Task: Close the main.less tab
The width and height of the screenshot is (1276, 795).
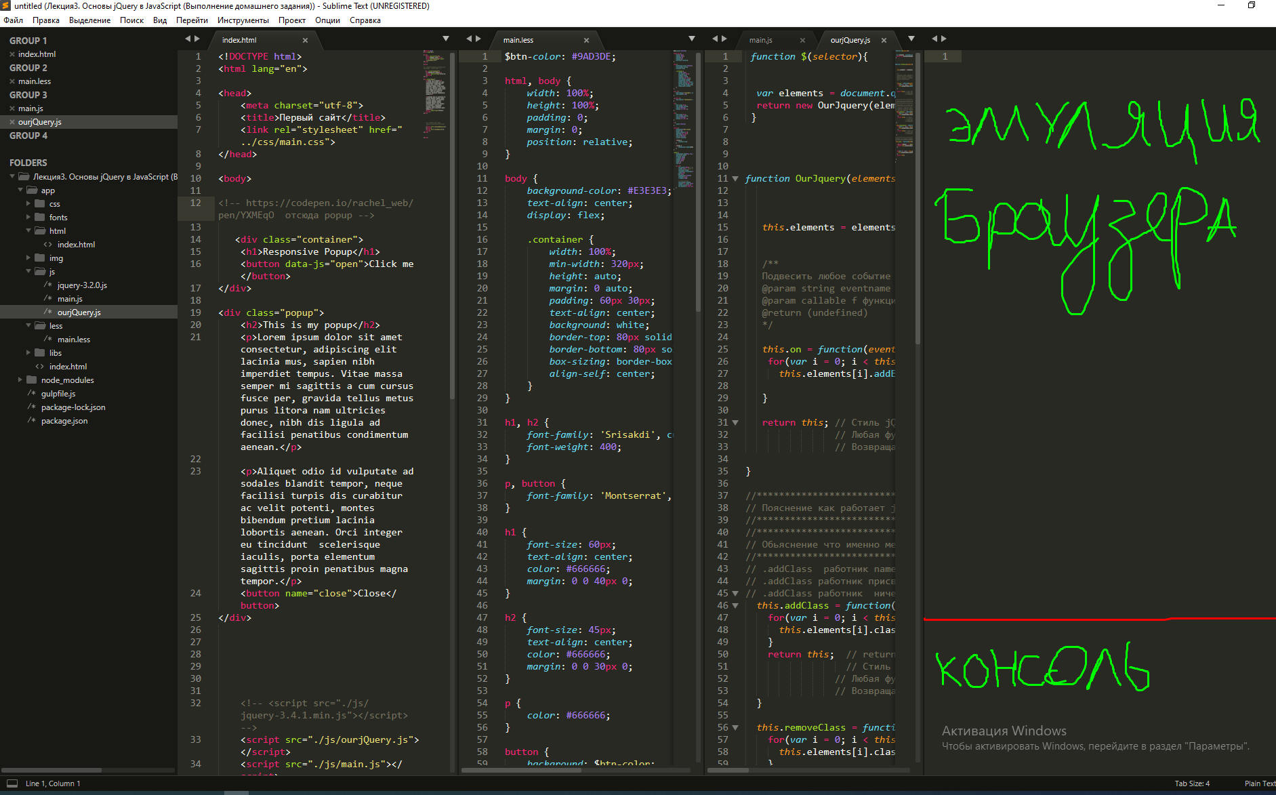Action: (x=586, y=40)
